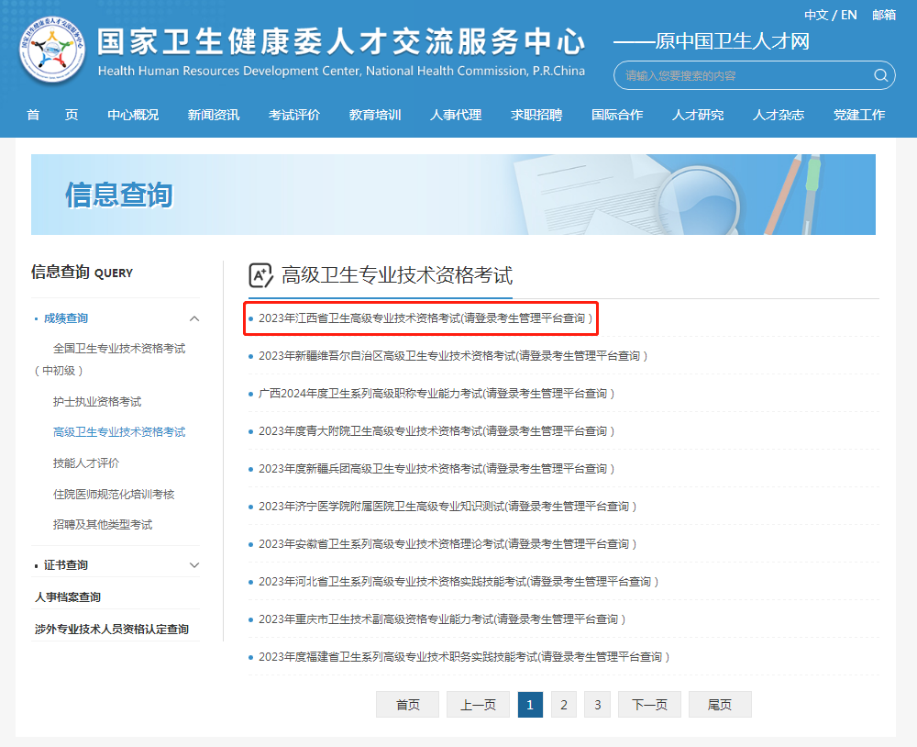Jump to last page with 尾页

pos(720,705)
